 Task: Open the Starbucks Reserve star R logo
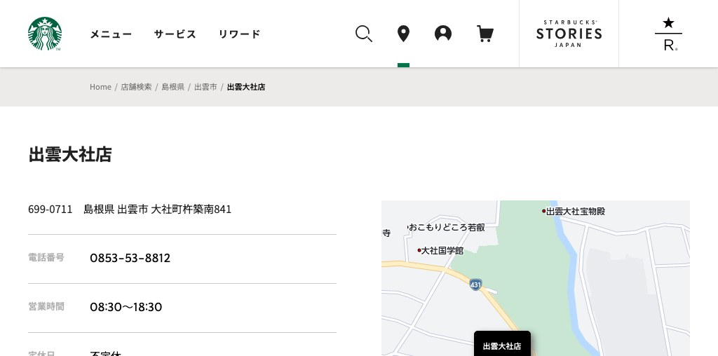(668, 34)
